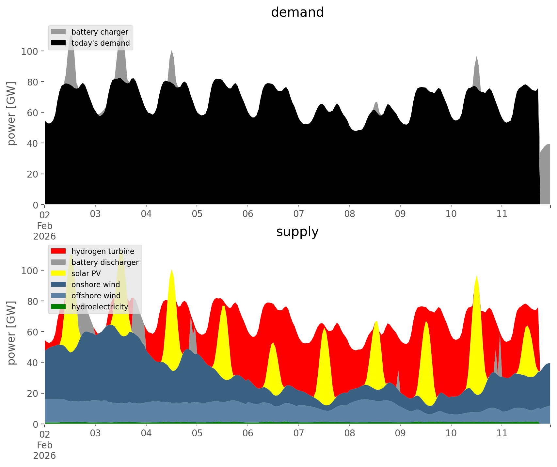The height and width of the screenshot is (467, 557).
Task: Click the "Feb 2026" label under supply chart
Action: (44, 450)
